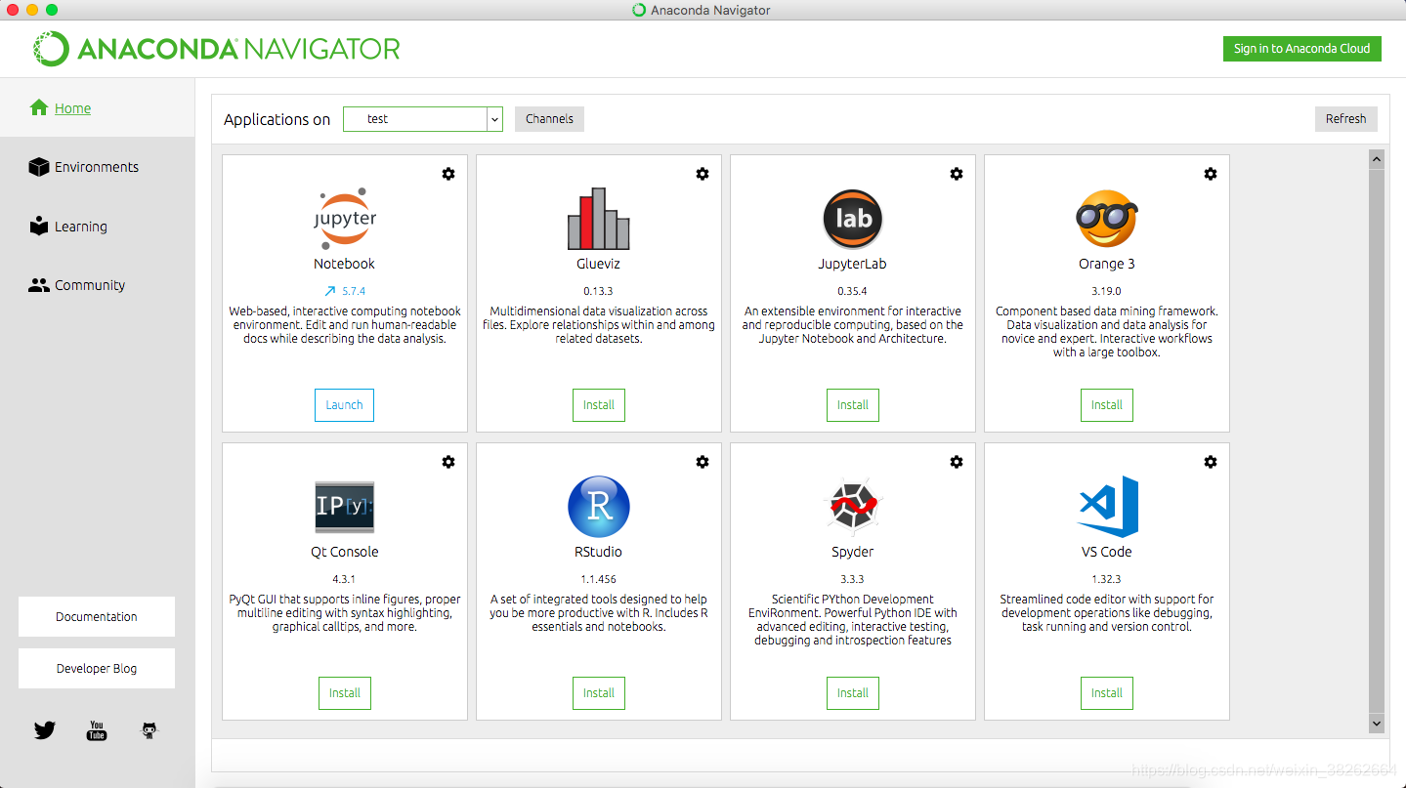1406x788 pixels.
Task: Launch Jupyter Notebook
Action: click(x=344, y=405)
